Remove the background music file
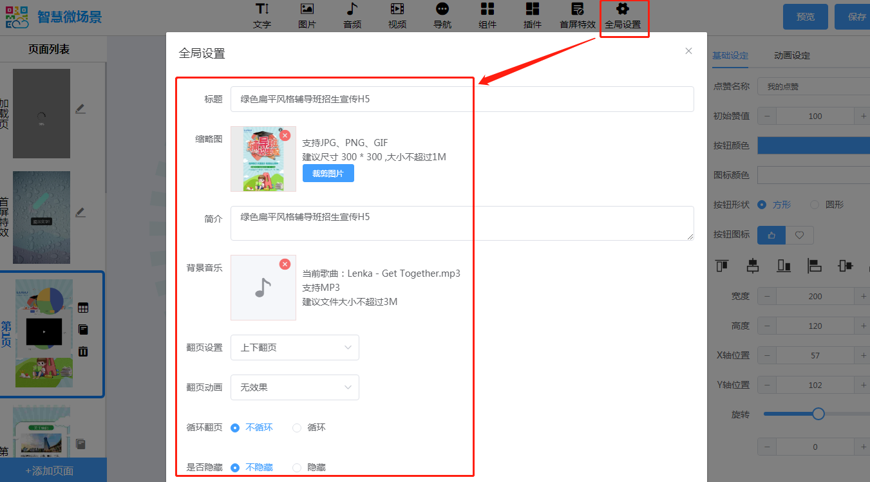This screenshot has width=870, height=482. point(285,264)
